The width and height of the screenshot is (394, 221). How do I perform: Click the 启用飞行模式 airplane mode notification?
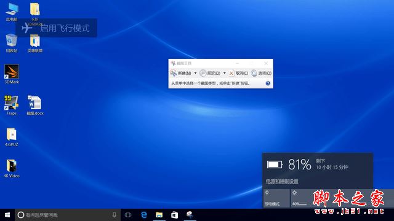pyautogui.click(x=56, y=28)
